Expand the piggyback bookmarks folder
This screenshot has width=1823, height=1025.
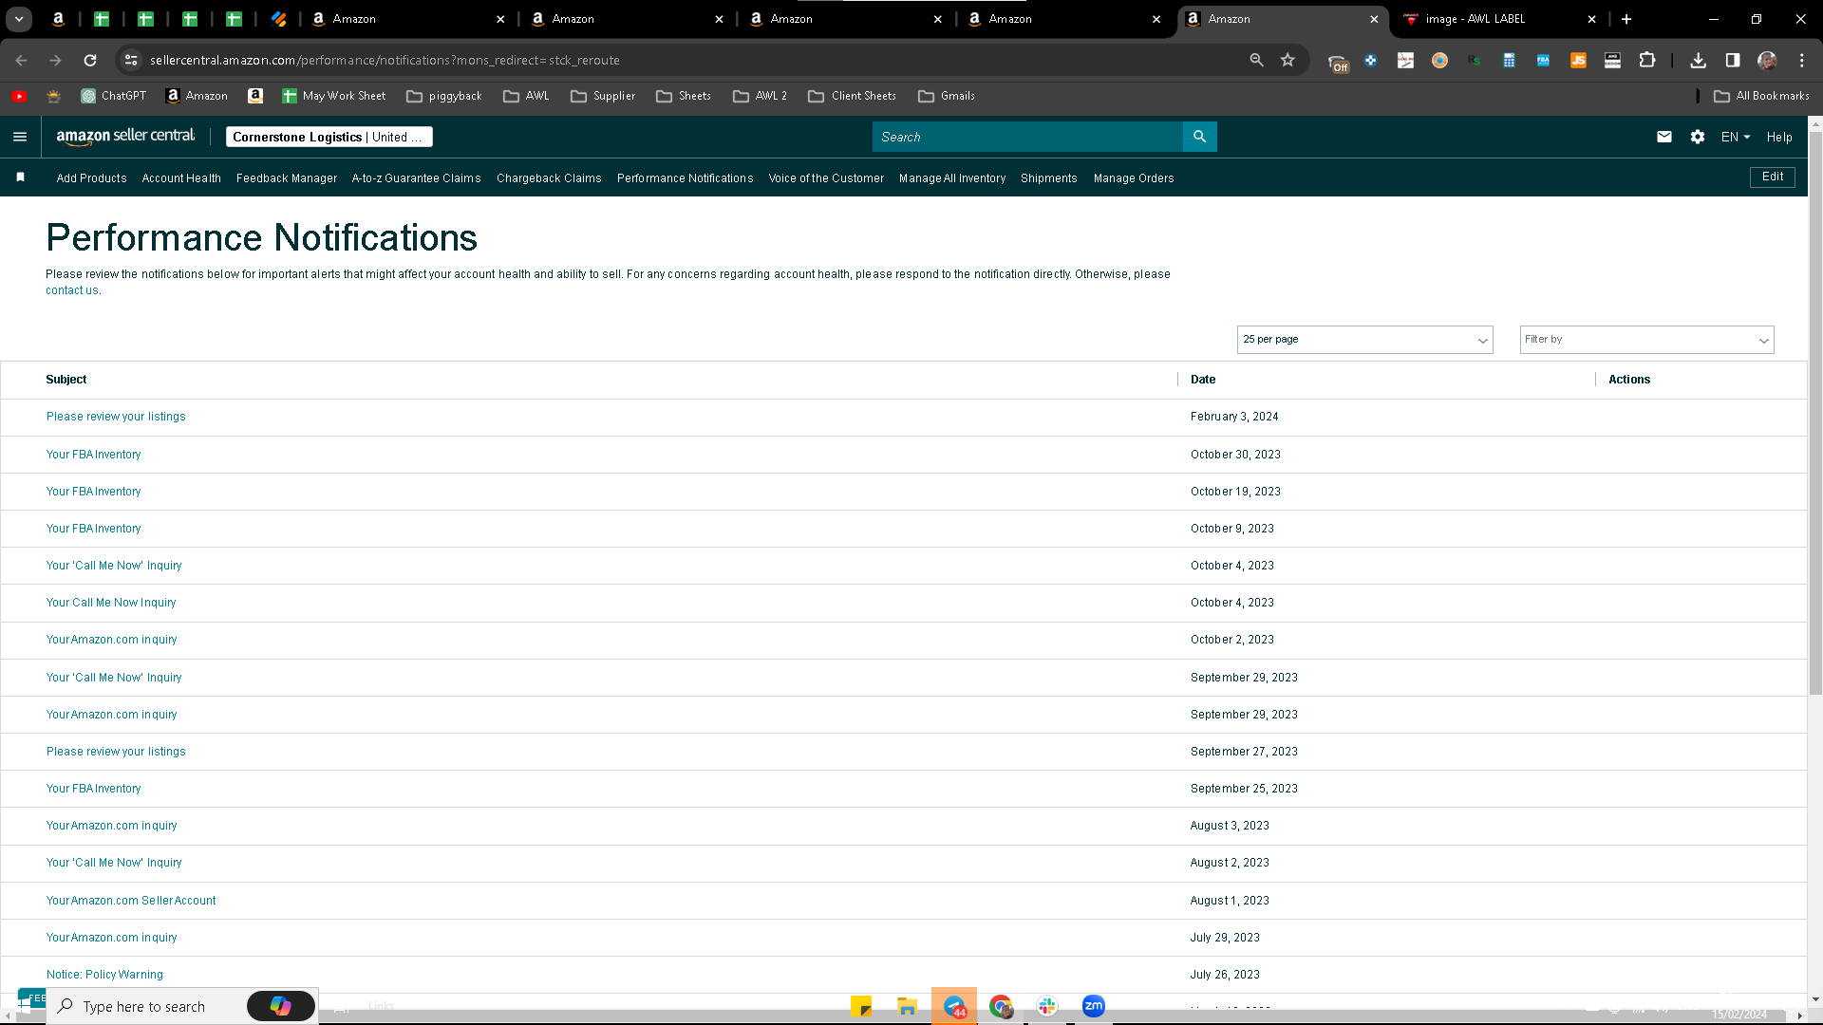(x=443, y=96)
